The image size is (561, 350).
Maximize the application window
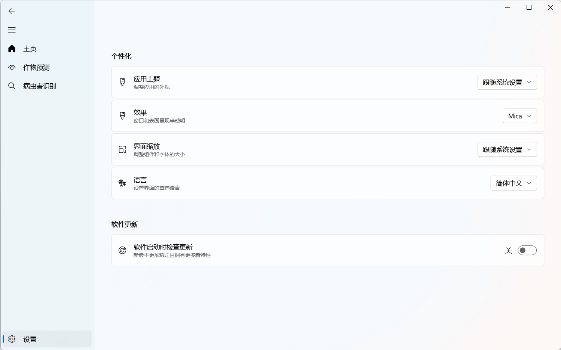[x=529, y=7]
